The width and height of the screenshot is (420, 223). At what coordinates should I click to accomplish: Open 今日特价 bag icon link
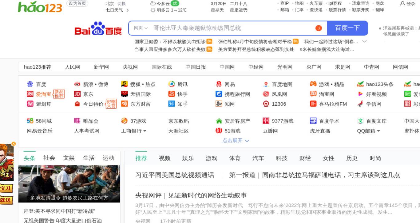pos(77,104)
